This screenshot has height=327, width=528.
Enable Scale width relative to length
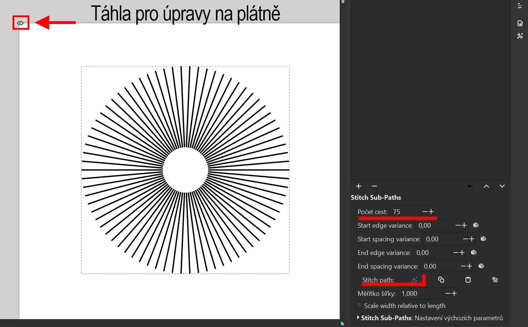pos(360,305)
